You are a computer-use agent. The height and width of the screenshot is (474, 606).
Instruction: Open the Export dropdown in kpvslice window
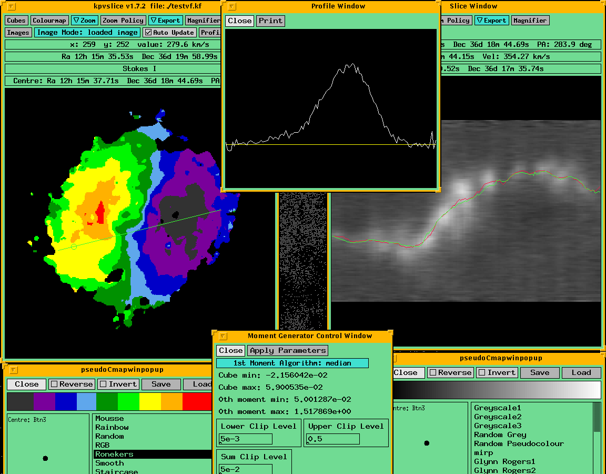coord(165,21)
